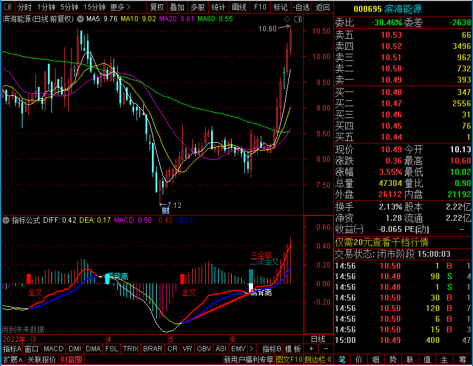Select the 价 price tab
Image resolution: width=473 pixels, height=366 pixels.
359,360
